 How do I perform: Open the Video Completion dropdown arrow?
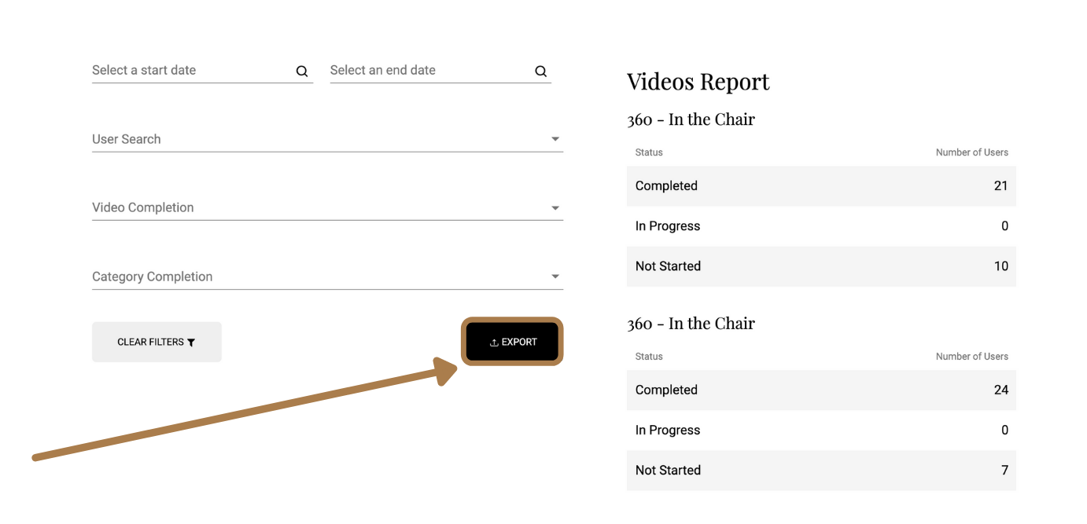point(555,208)
